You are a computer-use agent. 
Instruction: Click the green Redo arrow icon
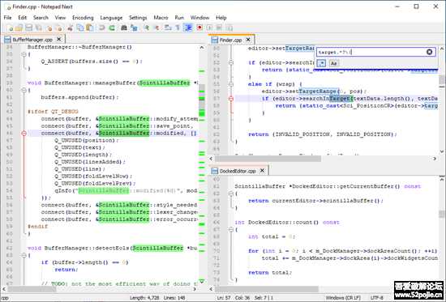[x=112, y=28]
